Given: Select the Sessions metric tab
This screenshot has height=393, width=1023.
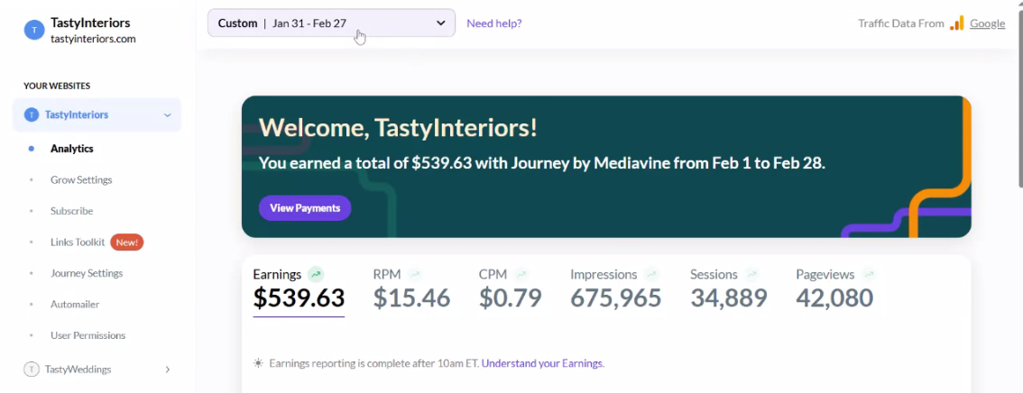Looking at the screenshot, I should click(729, 289).
